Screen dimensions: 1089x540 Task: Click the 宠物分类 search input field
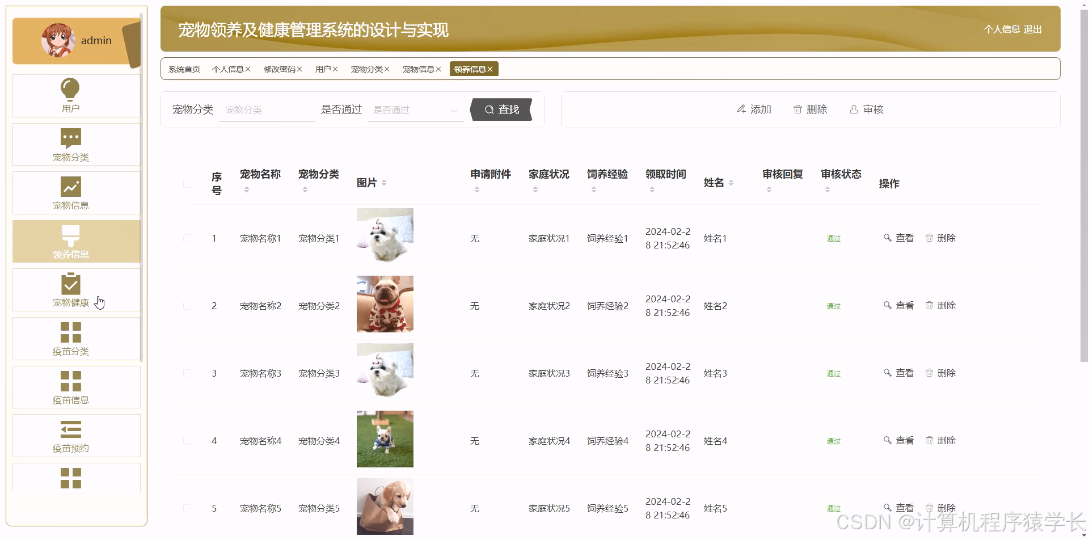point(267,110)
